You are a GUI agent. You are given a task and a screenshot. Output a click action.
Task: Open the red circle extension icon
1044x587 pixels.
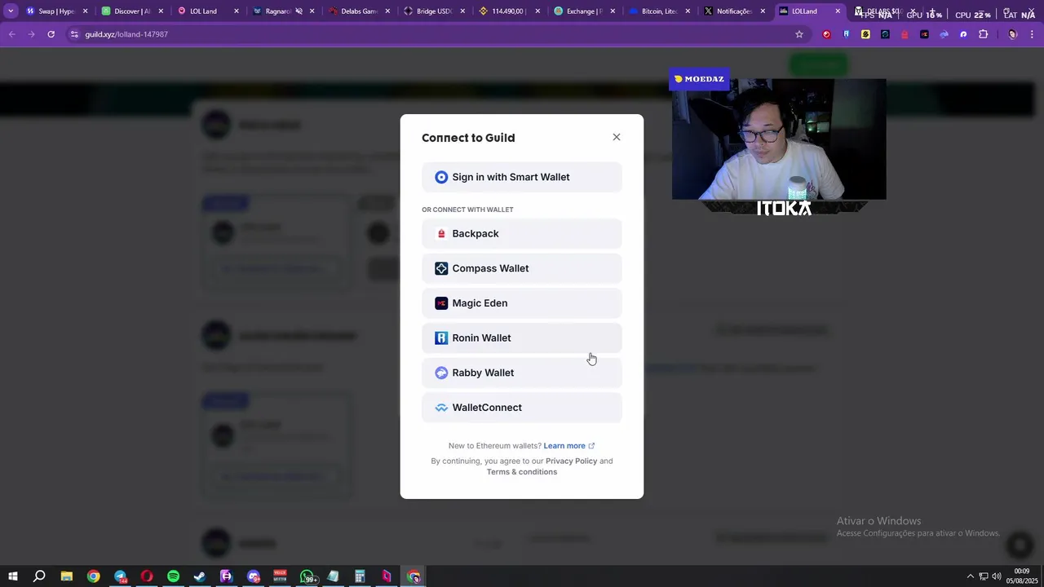(827, 34)
